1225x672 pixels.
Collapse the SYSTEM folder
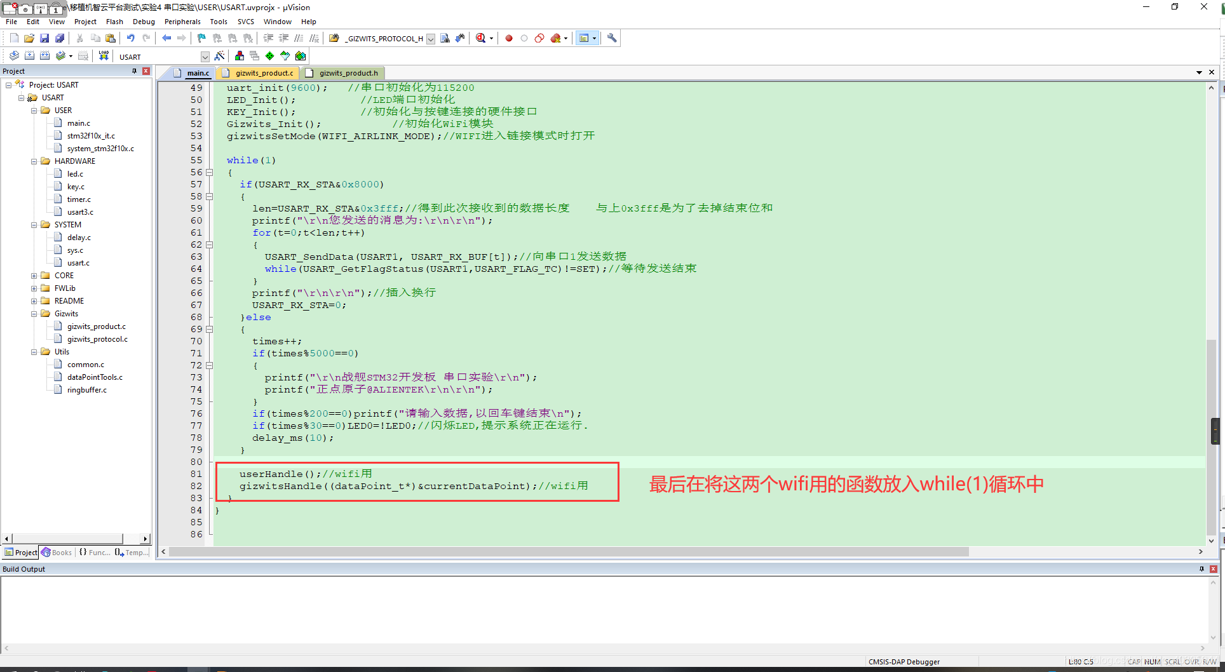(x=34, y=225)
